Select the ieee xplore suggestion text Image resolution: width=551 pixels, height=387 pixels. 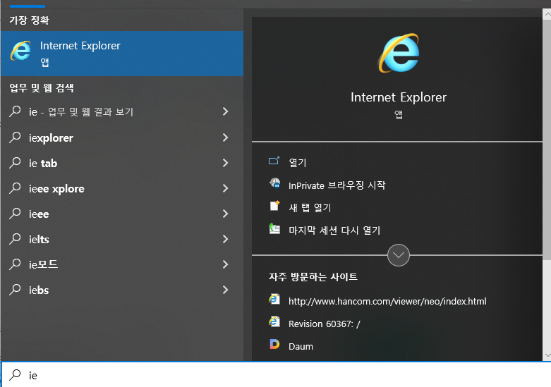(56, 189)
